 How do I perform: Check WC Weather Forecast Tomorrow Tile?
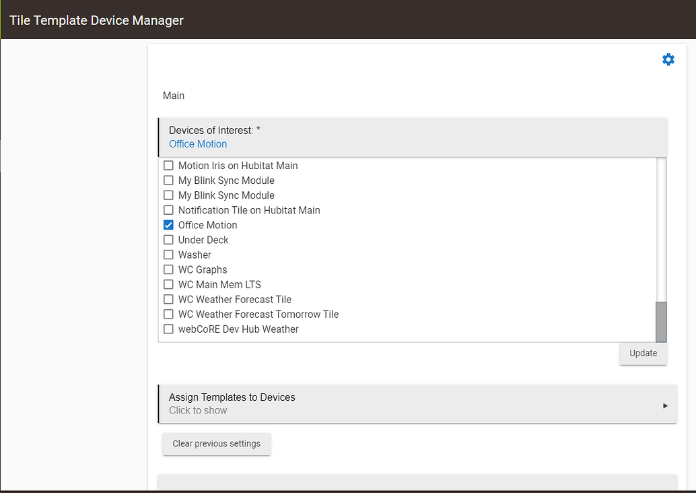(168, 314)
